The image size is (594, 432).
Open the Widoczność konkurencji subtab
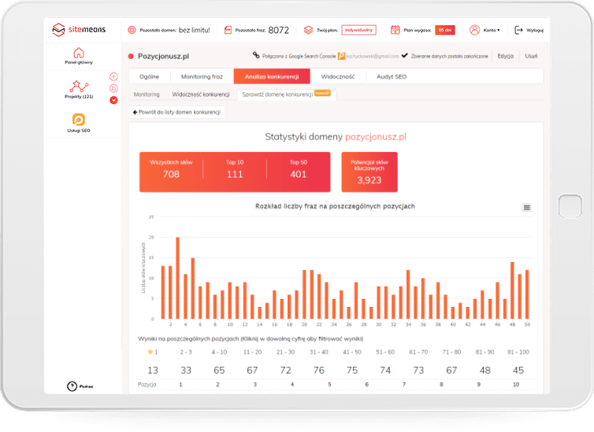tap(200, 94)
